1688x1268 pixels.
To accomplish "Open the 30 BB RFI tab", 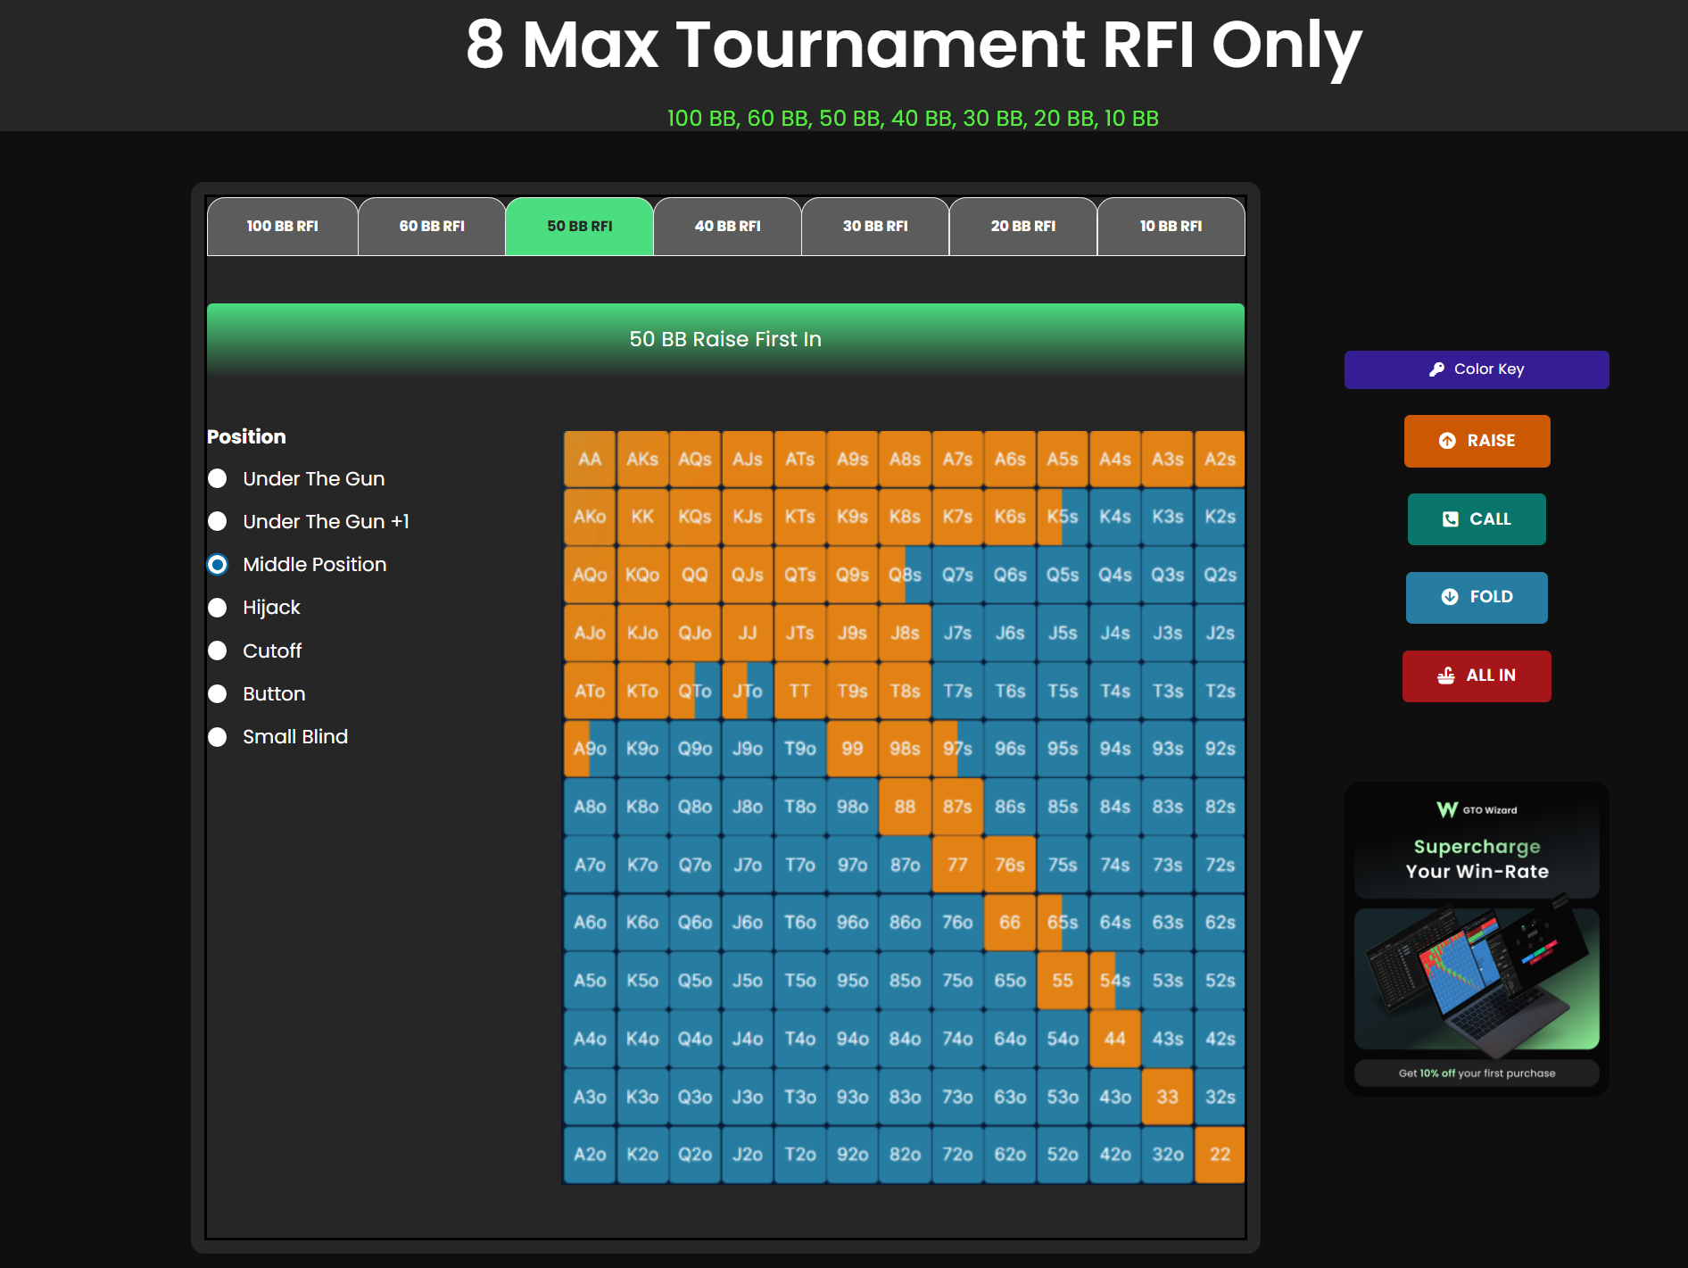I will click(875, 227).
